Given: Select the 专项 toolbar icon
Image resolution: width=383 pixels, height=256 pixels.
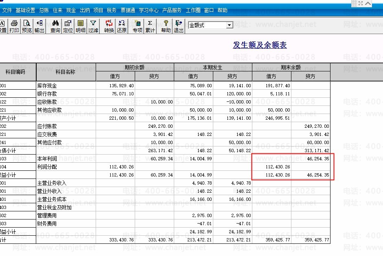Looking at the screenshot, I should point(138,26).
